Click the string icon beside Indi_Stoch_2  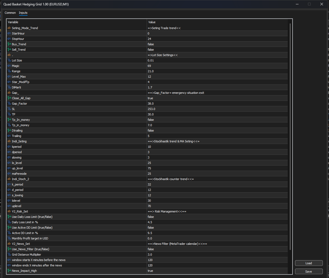(9, 179)
